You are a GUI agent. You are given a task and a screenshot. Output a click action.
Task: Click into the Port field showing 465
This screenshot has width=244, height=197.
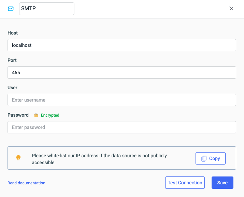point(122,73)
